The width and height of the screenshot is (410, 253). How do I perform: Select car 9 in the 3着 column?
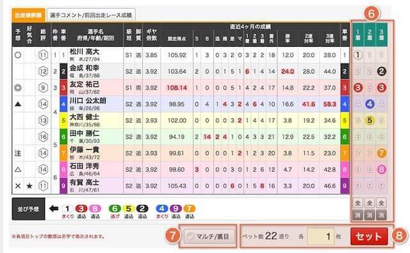coord(381,186)
